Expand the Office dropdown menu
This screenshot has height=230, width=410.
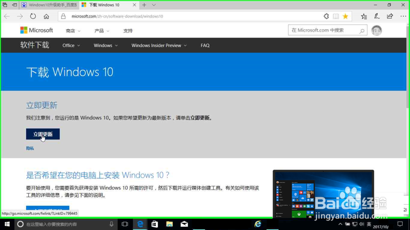click(x=71, y=45)
